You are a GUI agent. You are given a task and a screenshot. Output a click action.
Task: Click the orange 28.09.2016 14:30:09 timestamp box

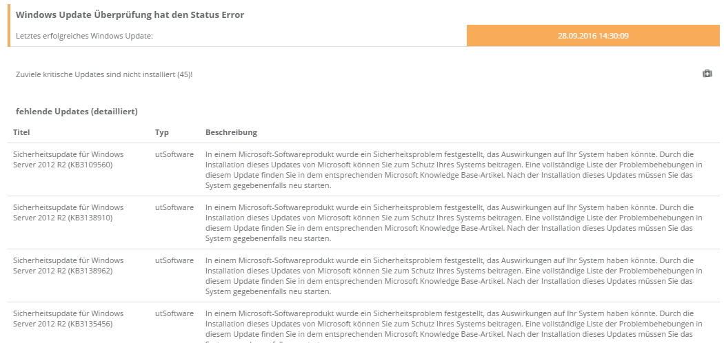[593, 35]
